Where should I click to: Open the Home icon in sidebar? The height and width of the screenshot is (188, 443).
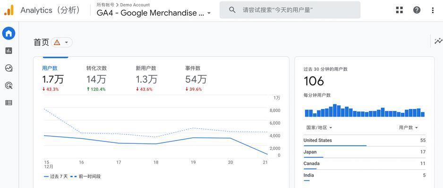click(x=9, y=34)
